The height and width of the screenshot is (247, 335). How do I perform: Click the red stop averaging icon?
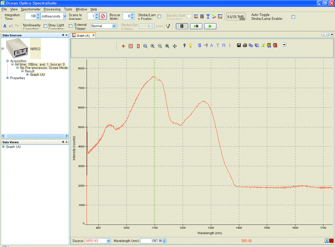tap(103, 16)
